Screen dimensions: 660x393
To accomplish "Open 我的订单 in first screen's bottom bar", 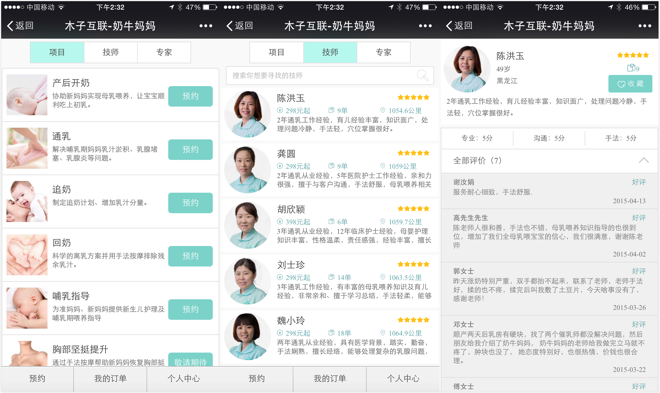I will coord(110,378).
